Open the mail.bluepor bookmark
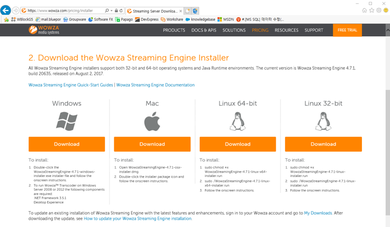This screenshot has height=227, width=390. (48, 19)
